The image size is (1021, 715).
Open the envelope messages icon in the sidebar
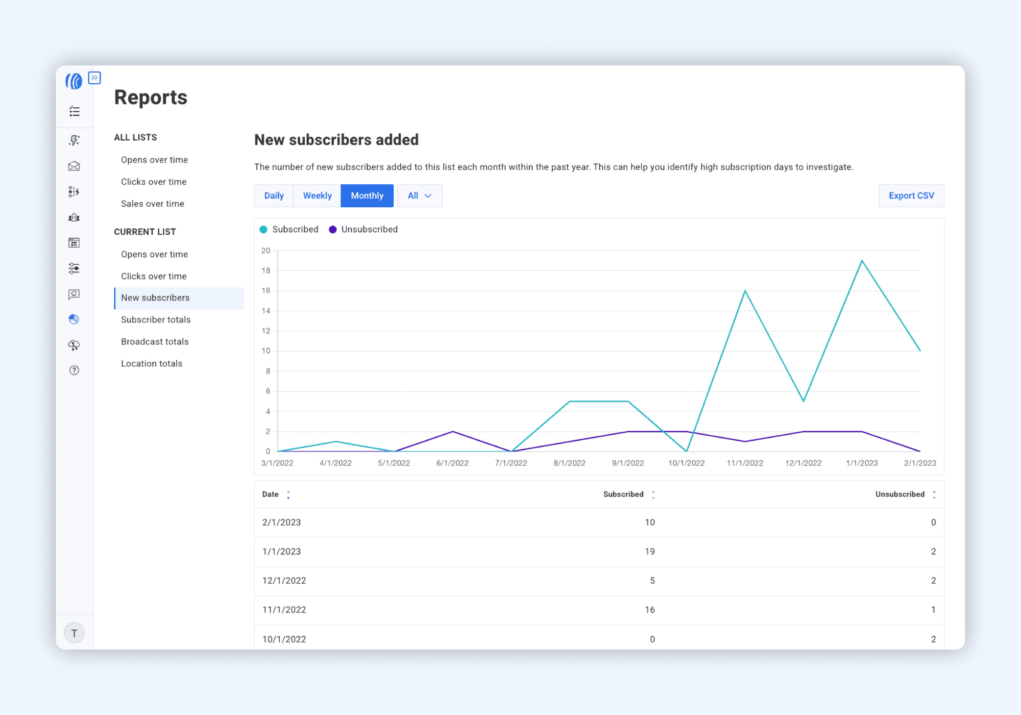point(74,166)
